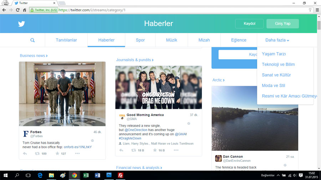
Task: Switch to the Eğlence tab
Action: pos(239,40)
